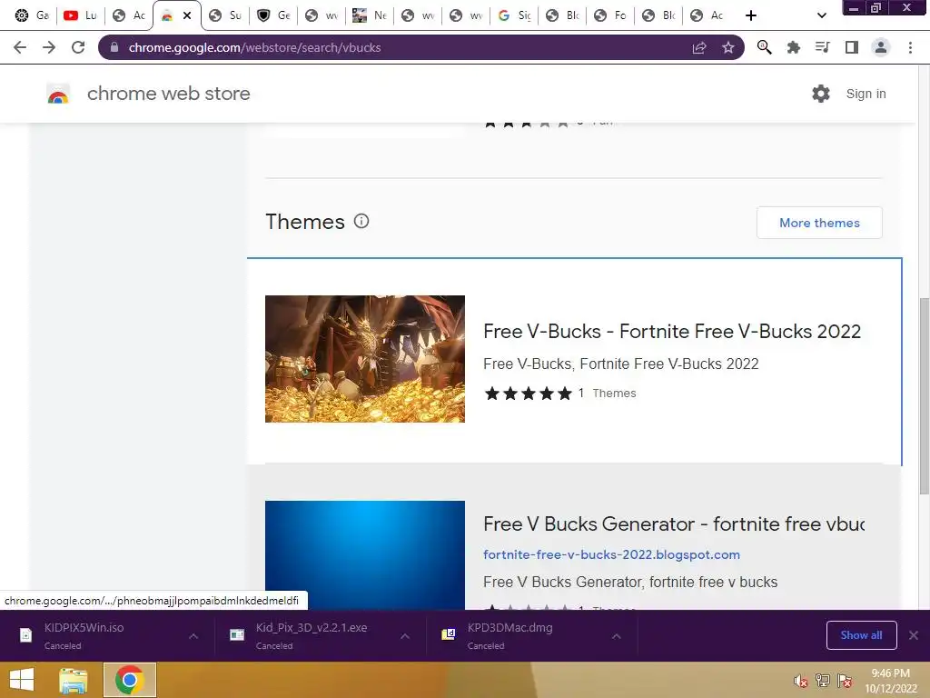Open Free V-Bucks - Fortnite Free V-Bucks 2022 title
Image resolution: width=930 pixels, height=698 pixels.
pos(672,331)
